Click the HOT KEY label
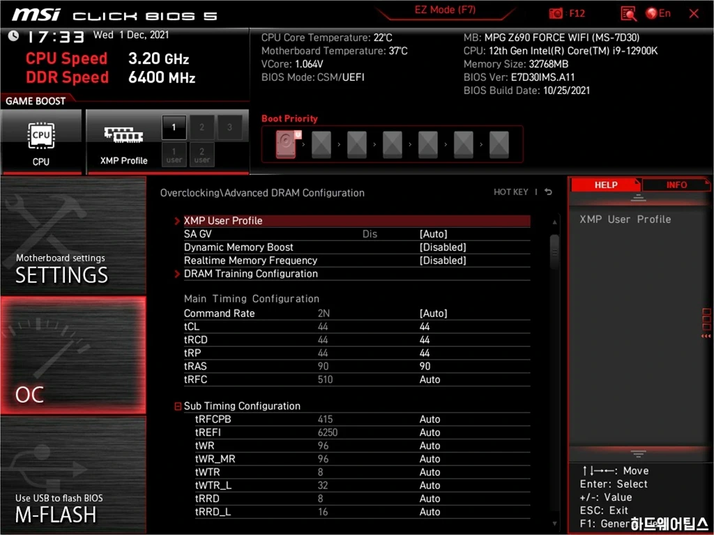714x535 pixels. tap(511, 192)
